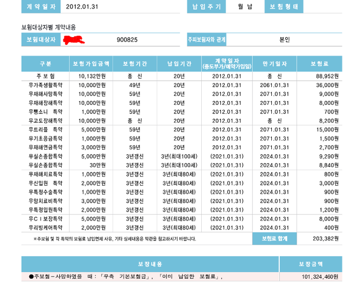This screenshot has height=290, width=361.
Task: Click the 주피보험자와 관계 label
Action: [x=207, y=40]
